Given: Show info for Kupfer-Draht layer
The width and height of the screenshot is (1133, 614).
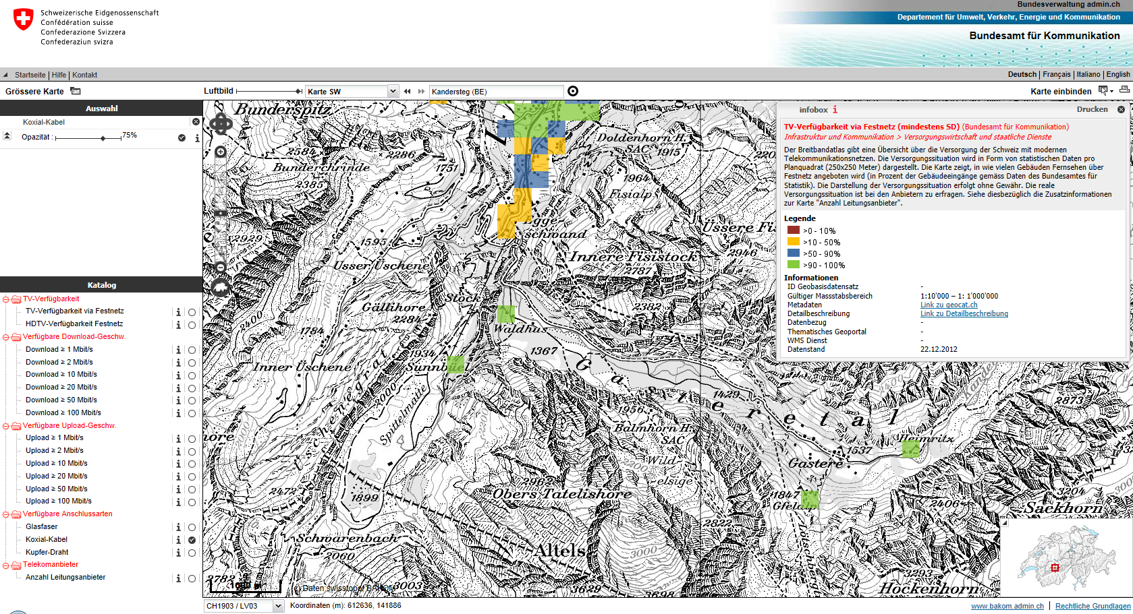Looking at the screenshot, I should pyautogui.click(x=178, y=553).
